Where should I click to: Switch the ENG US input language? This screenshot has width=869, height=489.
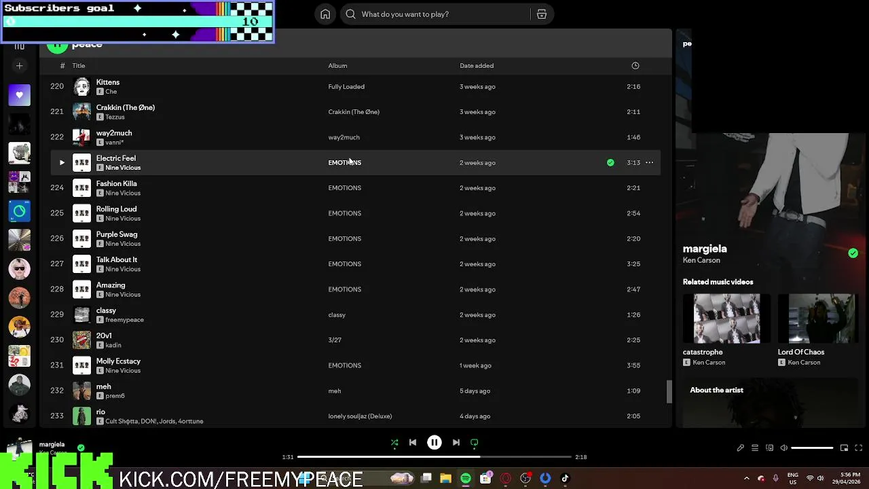(792, 478)
